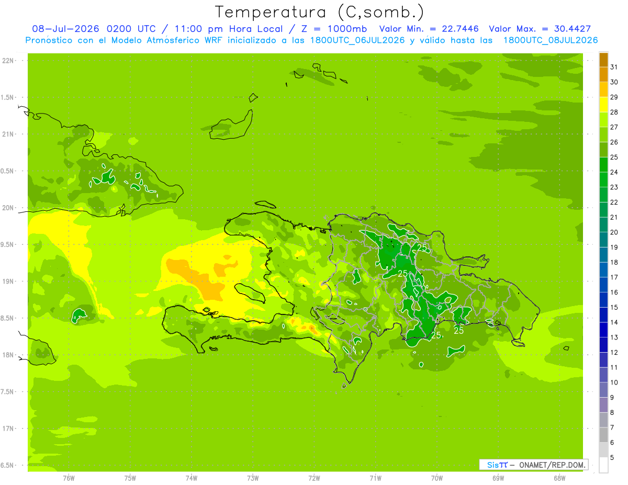Pick the lime swatch between 27 and 28
The height and width of the screenshot is (485, 628).
coord(603,120)
